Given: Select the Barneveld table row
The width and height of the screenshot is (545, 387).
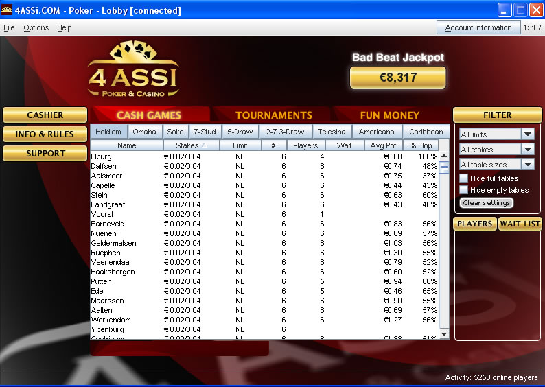Looking at the screenshot, I should tap(264, 224).
